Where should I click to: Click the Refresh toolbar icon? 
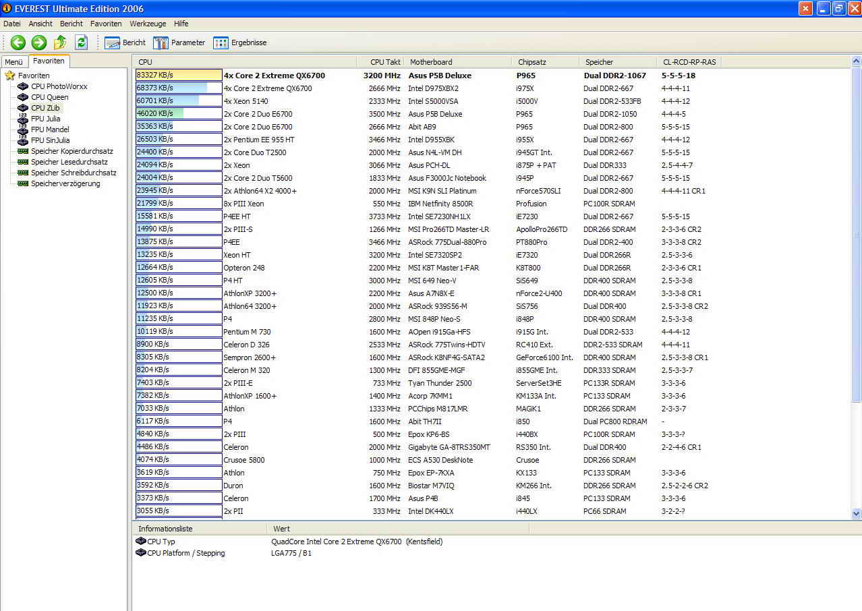pos(82,42)
